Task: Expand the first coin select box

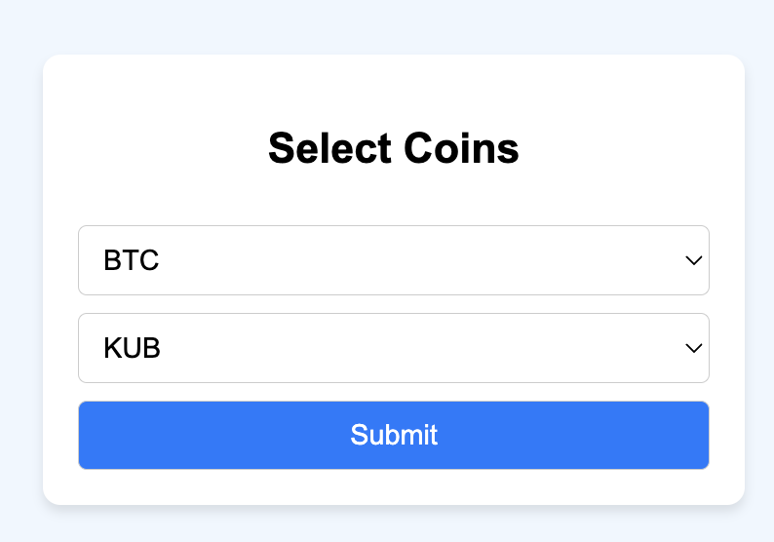Action: tap(393, 260)
